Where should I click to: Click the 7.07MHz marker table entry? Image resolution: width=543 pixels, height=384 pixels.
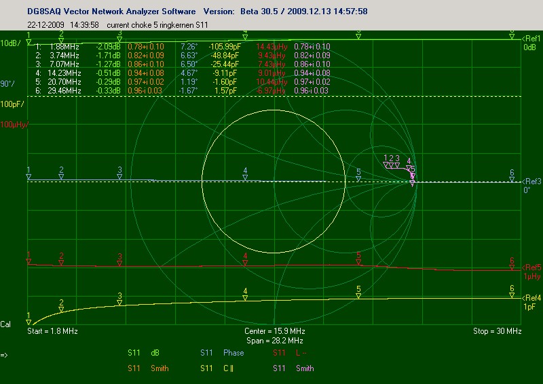pyautogui.click(x=64, y=64)
